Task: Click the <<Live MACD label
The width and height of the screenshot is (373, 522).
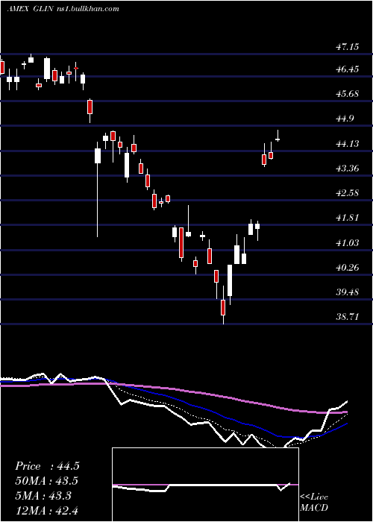Action: (314, 503)
